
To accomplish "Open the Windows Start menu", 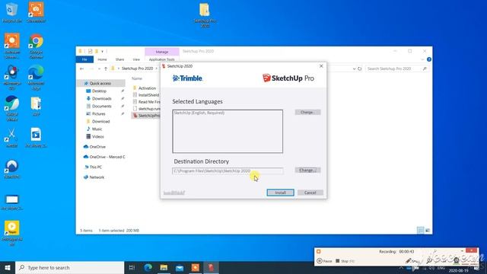I will click(x=8, y=267).
